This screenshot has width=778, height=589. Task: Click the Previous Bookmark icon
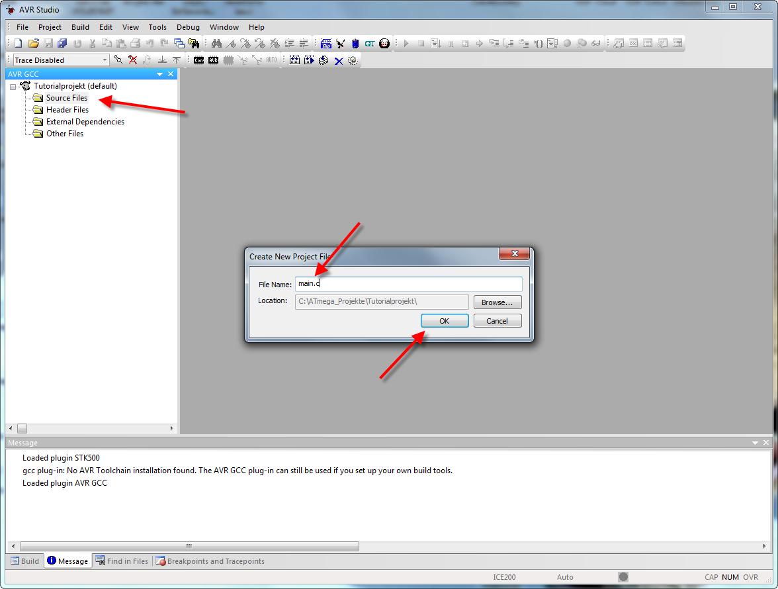[260, 44]
